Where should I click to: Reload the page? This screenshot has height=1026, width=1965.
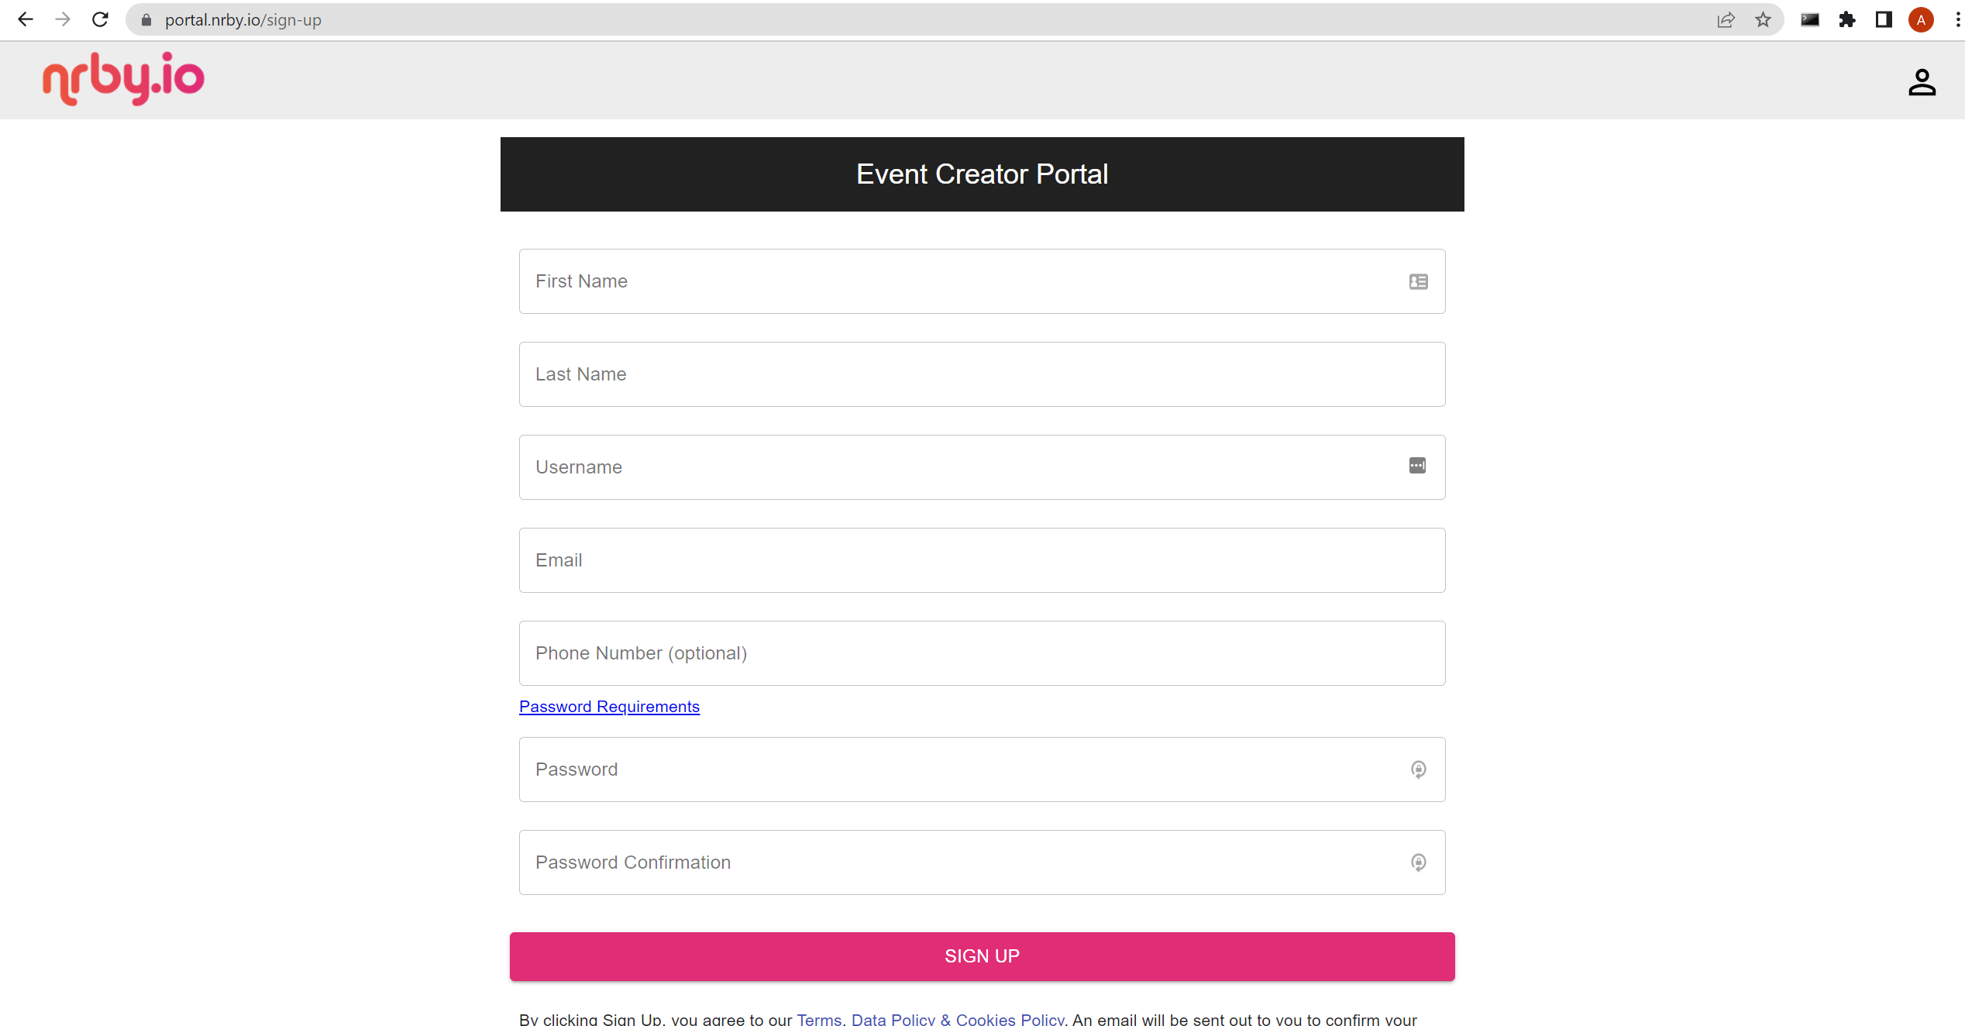(x=100, y=19)
